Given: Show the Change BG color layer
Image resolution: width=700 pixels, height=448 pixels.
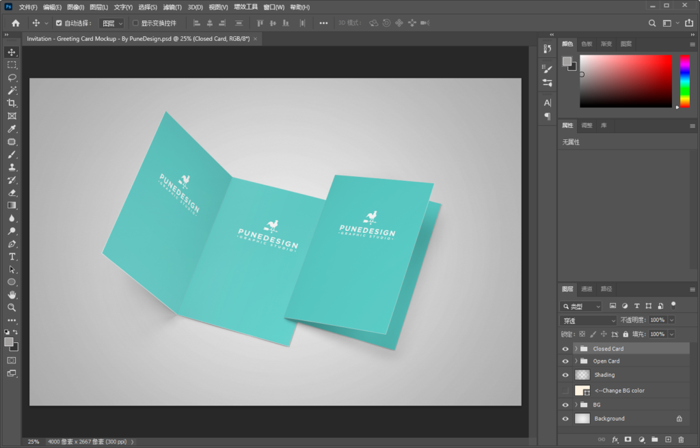Looking at the screenshot, I should coord(565,391).
